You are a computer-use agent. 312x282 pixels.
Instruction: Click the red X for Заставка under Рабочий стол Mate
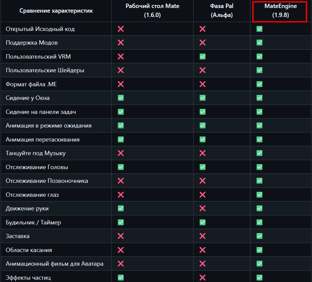tap(121, 236)
